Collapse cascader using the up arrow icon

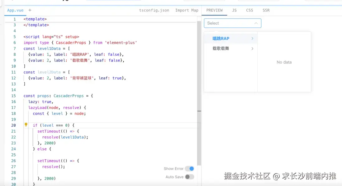(256, 23)
